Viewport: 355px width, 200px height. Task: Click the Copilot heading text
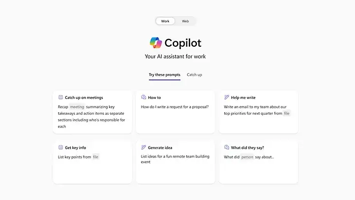[x=182, y=43]
